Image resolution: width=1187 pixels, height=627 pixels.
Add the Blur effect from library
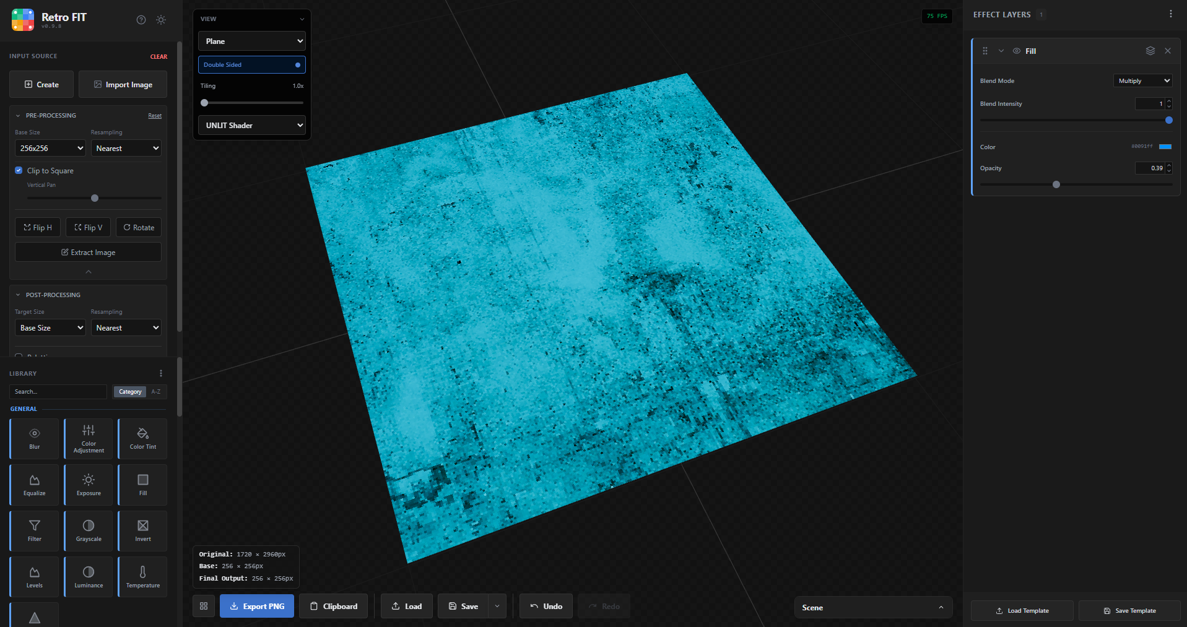35,438
